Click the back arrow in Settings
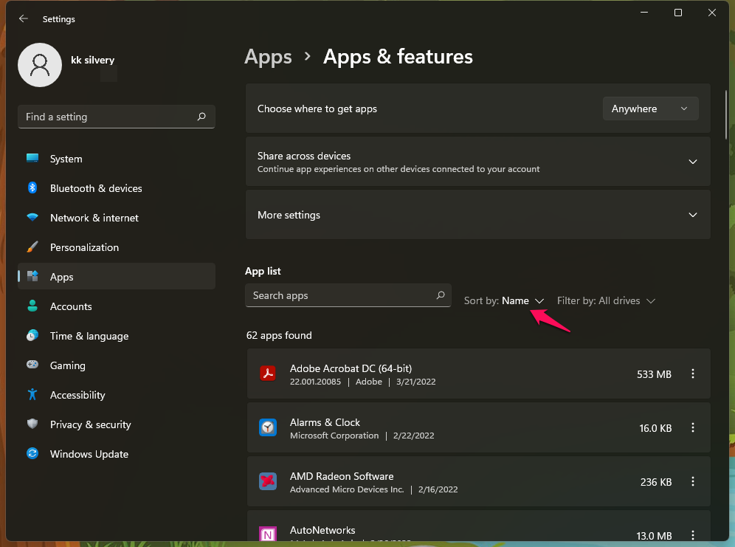This screenshot has width=735, height=547. (x=23, y=18)
